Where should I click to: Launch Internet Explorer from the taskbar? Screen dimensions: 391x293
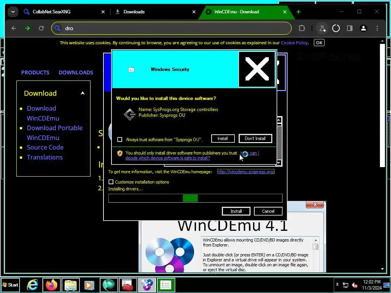point(32,285)
